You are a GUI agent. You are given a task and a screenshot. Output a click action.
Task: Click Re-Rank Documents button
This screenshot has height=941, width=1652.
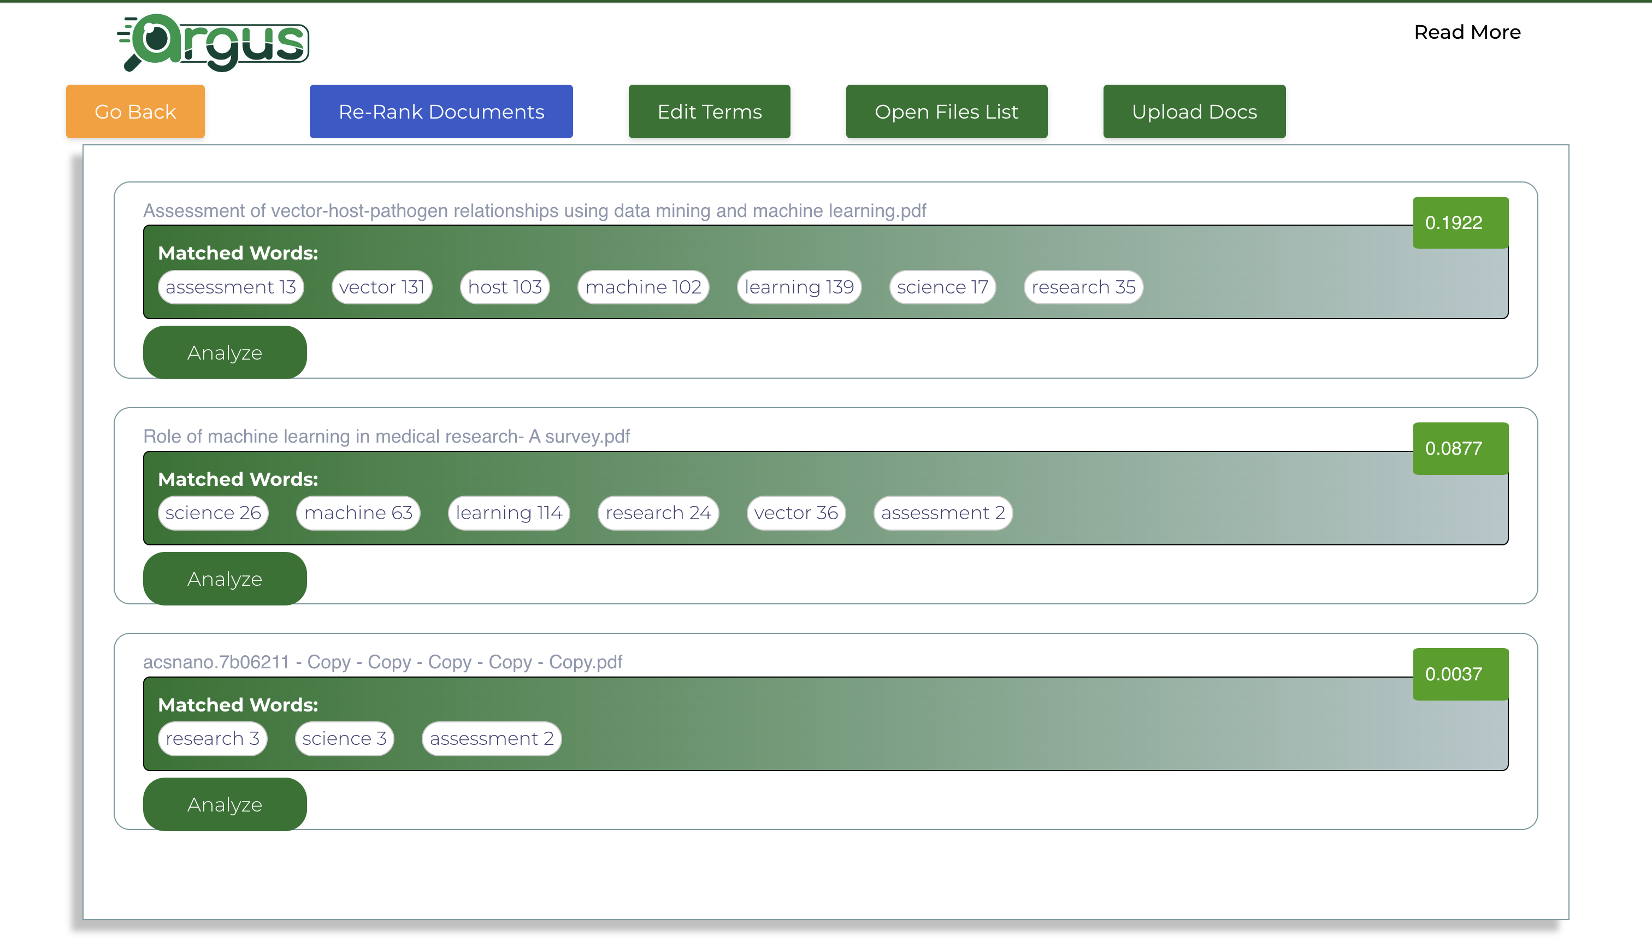pos(441,111)
